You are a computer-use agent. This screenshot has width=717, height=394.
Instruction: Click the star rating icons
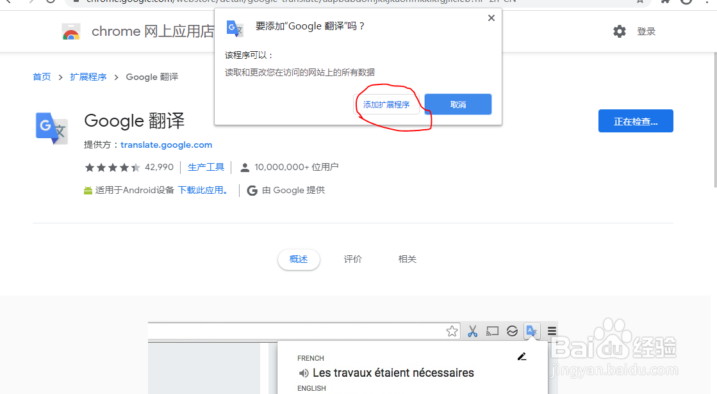[112, 168]
